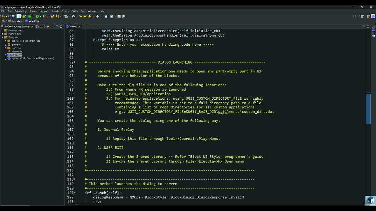Screen dimensions: 376x211
Task: Open the Debug dropdown arrow
Action: click(x=33, y=16)
